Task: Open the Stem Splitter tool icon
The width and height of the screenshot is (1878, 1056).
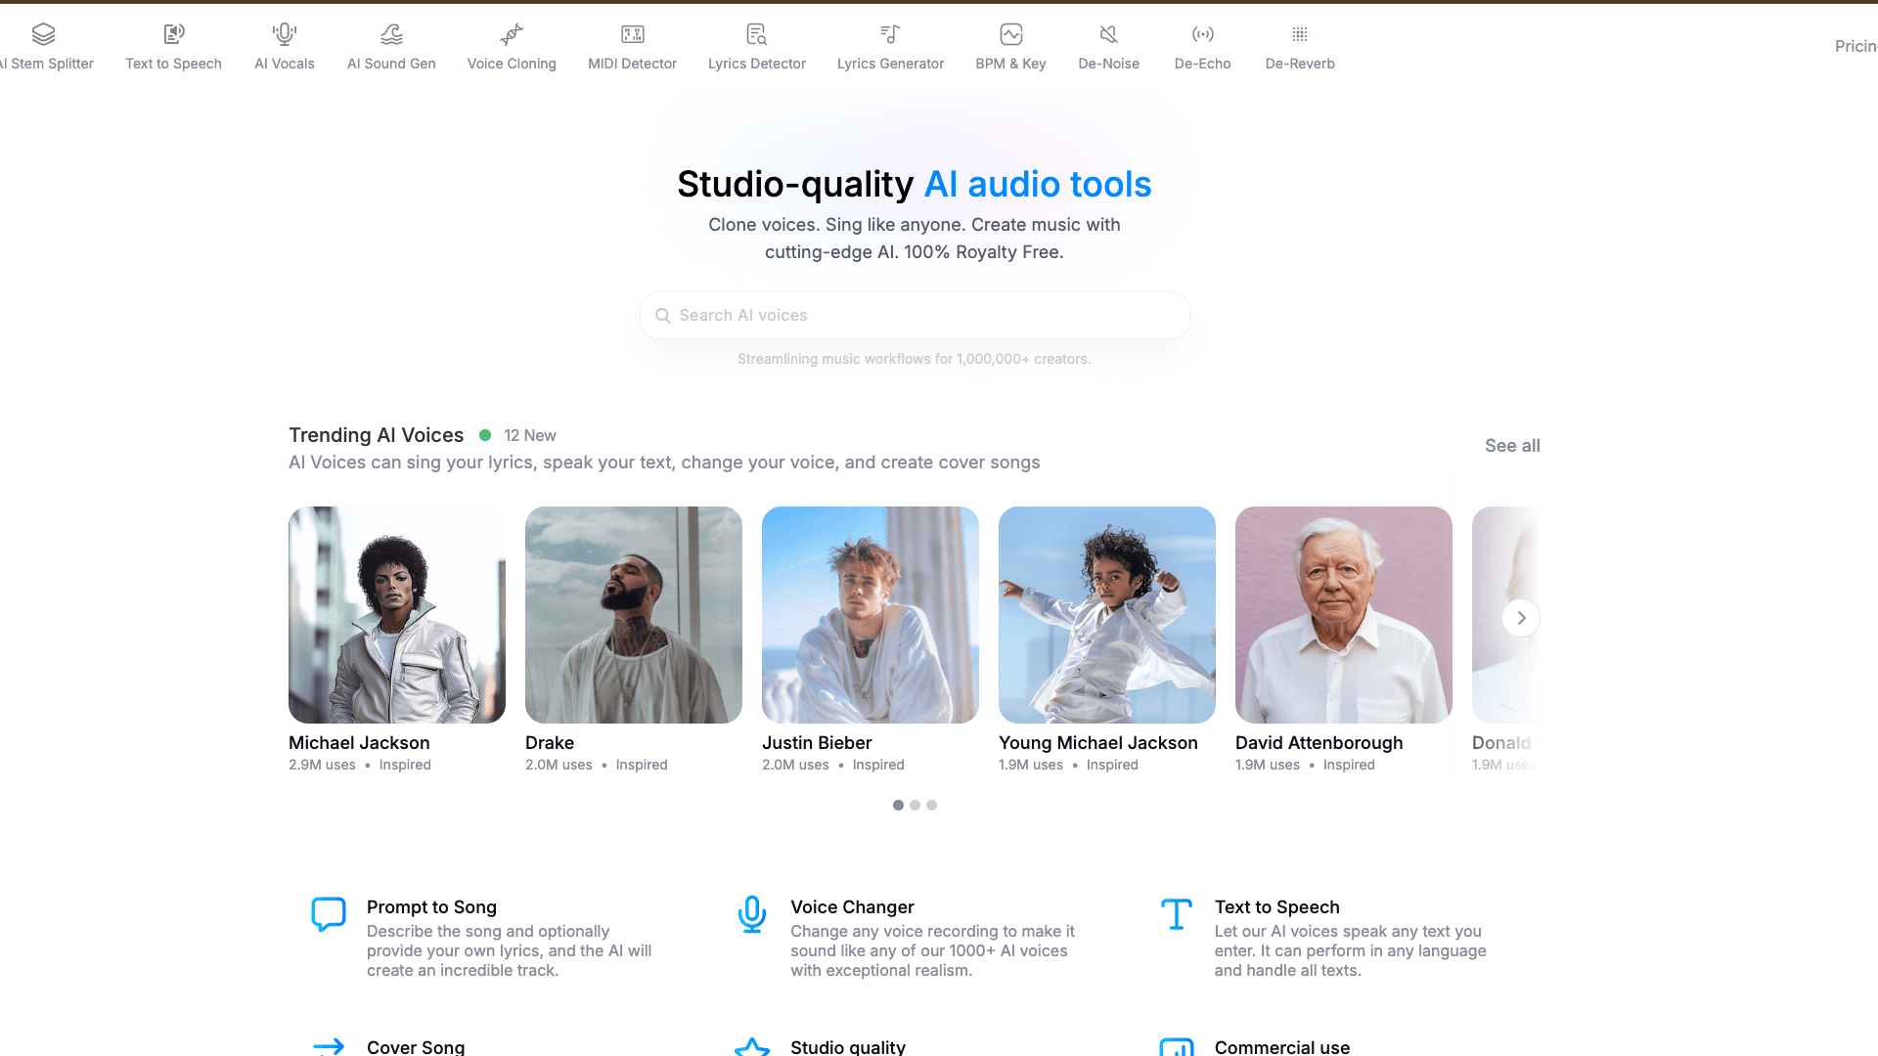Action: 43,35
